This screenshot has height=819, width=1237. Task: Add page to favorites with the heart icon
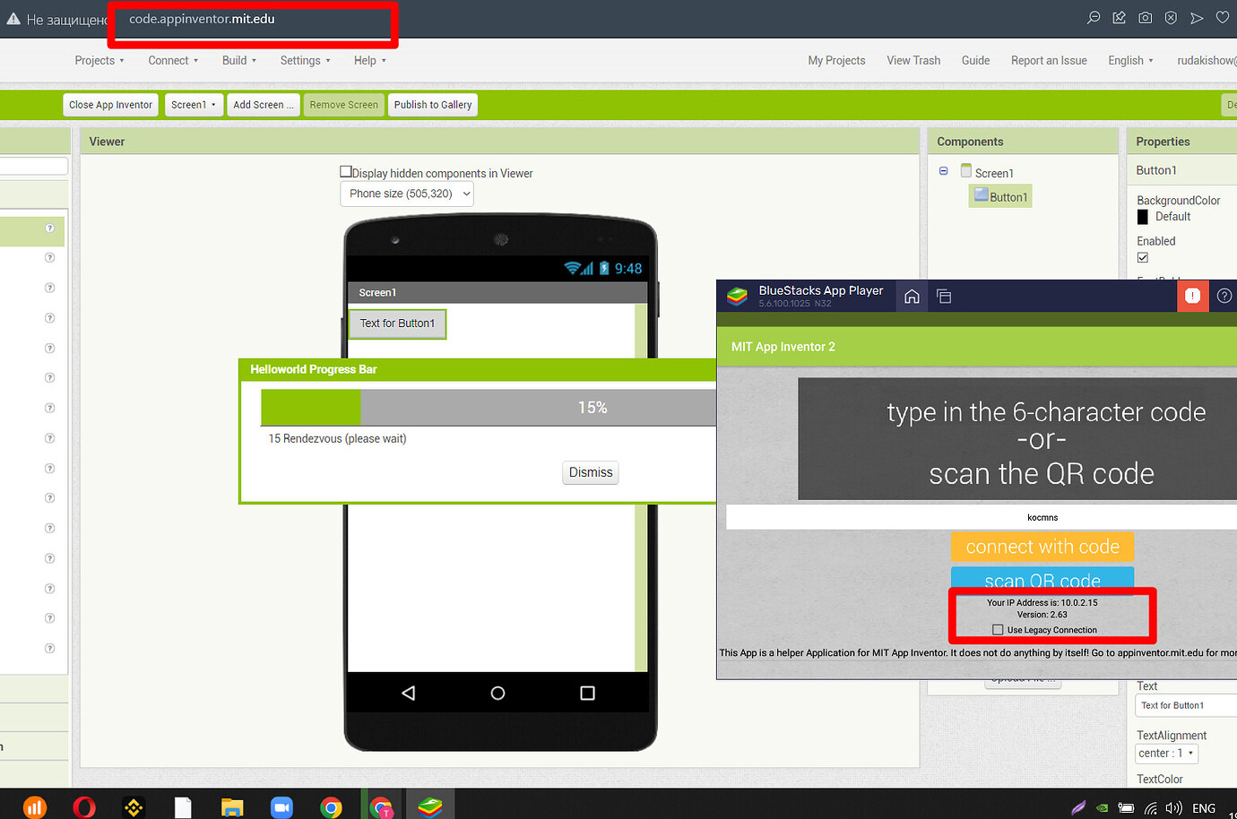1222,17
